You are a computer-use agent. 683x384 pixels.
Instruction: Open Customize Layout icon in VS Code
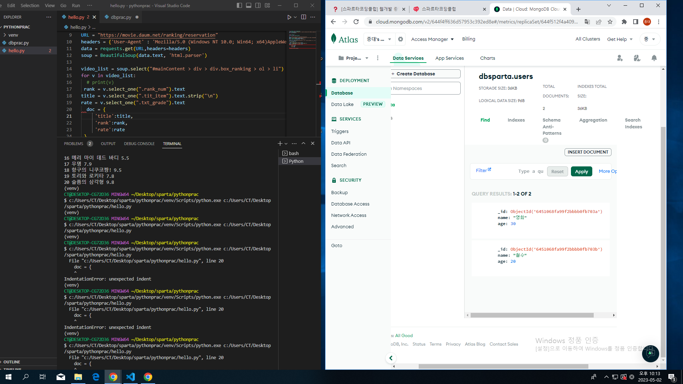[268, 5]
